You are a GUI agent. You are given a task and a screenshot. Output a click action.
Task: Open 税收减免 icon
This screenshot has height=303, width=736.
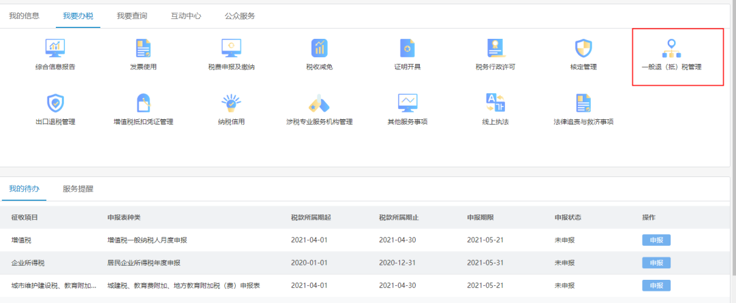coord(319,48)
